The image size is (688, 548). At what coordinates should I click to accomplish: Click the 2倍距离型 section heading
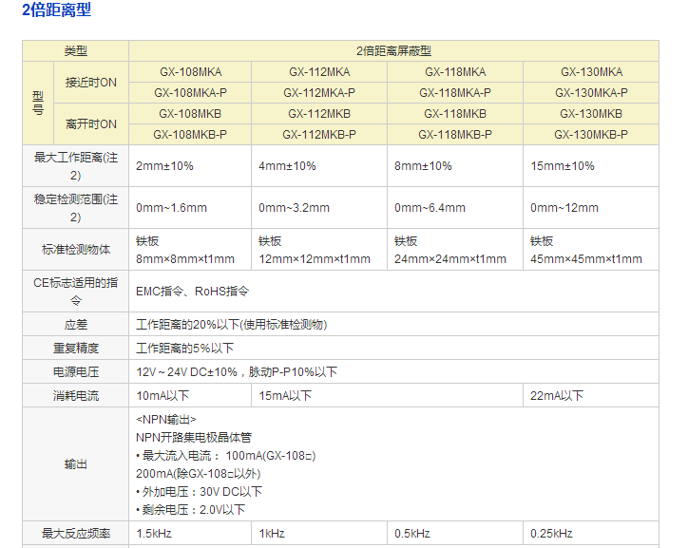57,11
